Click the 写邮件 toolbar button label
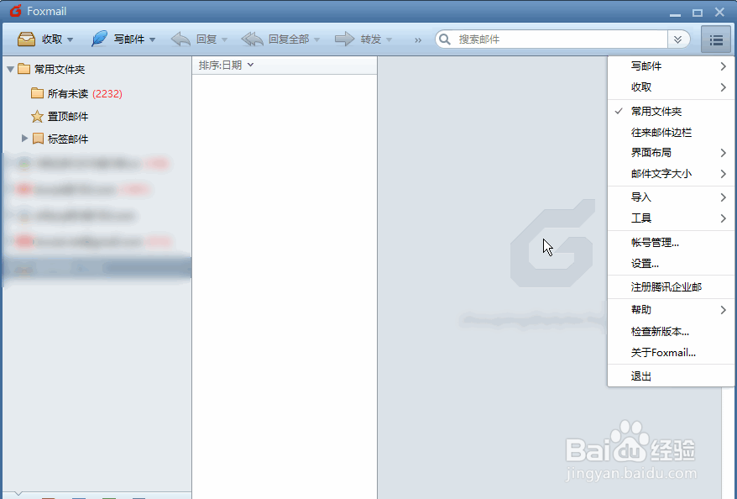This screenshot has width=737, height=499. click(x=128, y=39)
